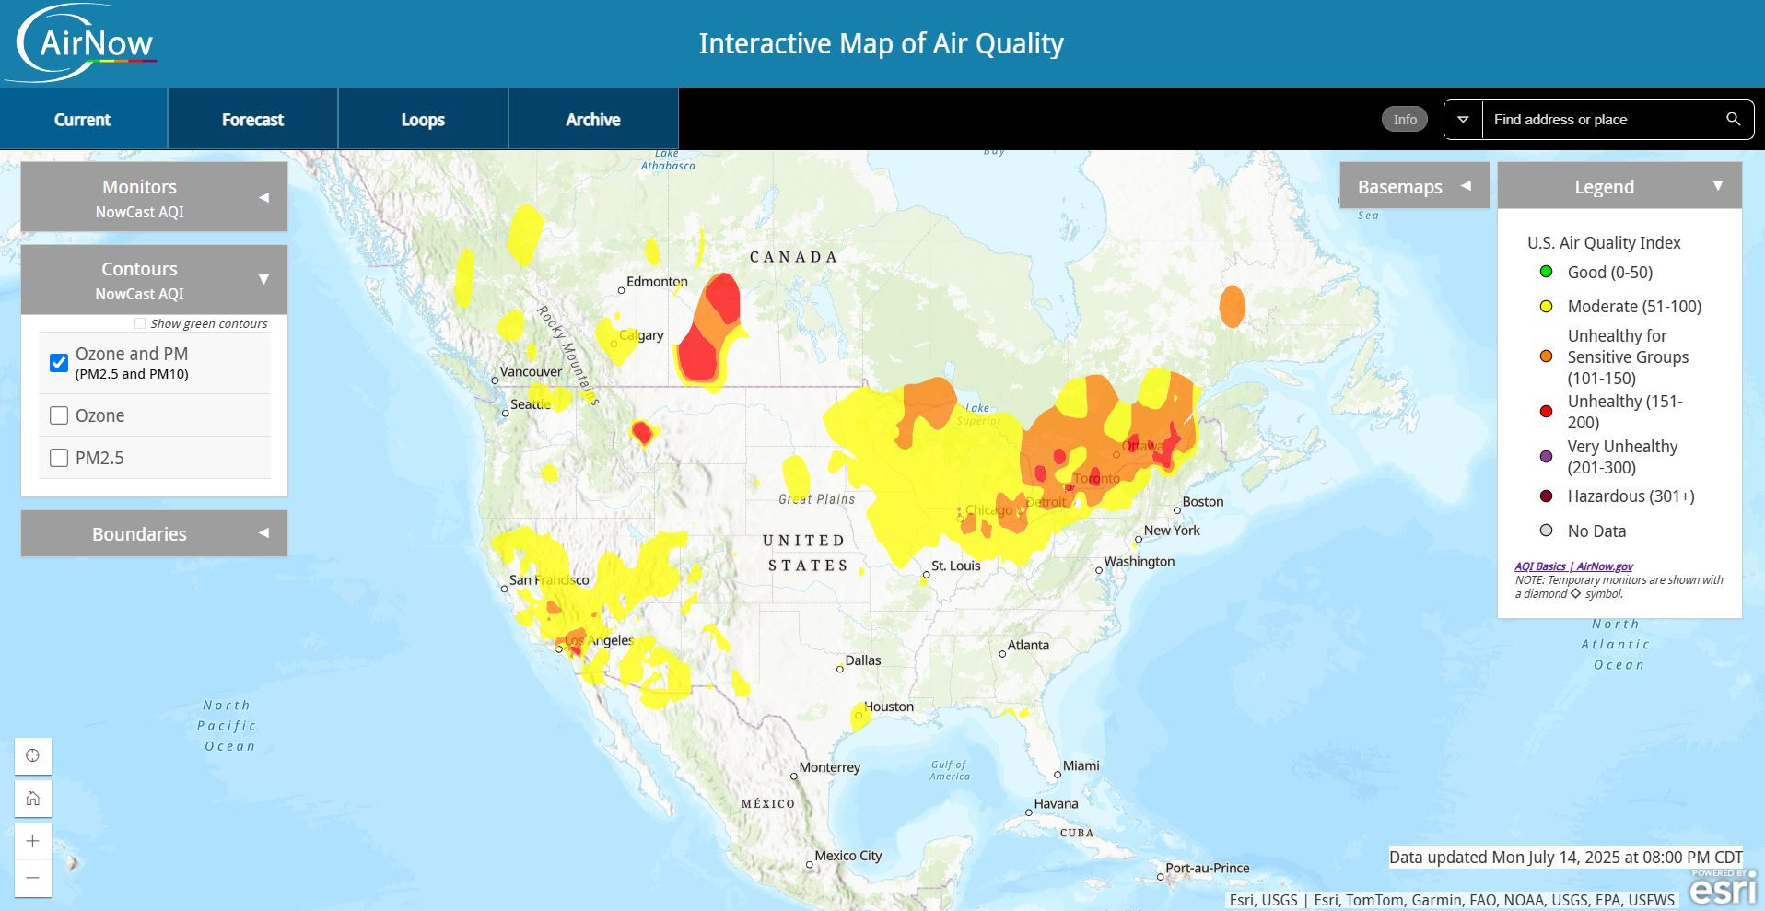Click the Seattle city marker
Screen dimensions: 1765x911
(505, 413)
